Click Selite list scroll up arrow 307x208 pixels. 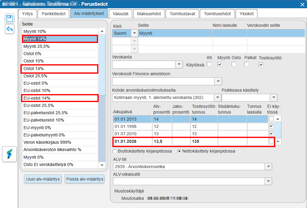(x=102, y=31)
